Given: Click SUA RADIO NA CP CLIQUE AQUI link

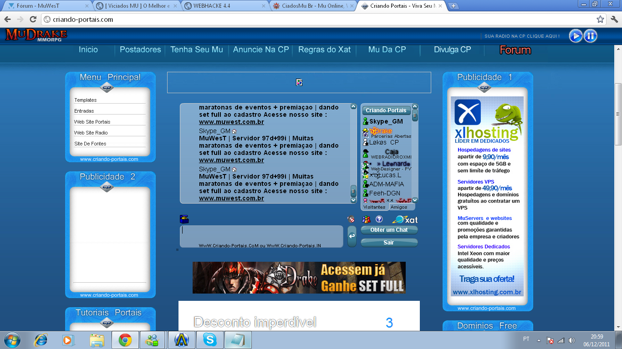Looking at the screenshot, I should click(522, 36).
